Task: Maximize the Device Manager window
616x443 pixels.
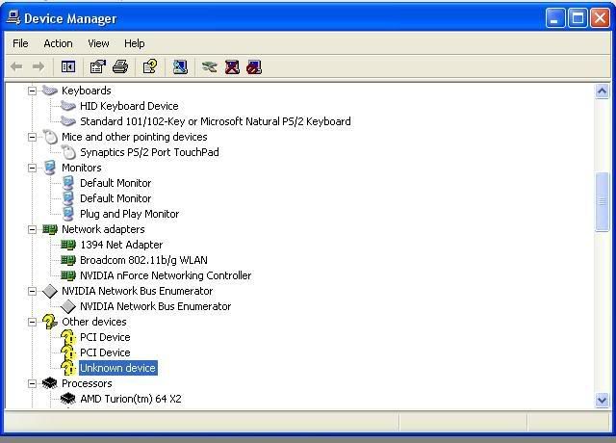Action: pyautogui.click(x=577, y=17)
